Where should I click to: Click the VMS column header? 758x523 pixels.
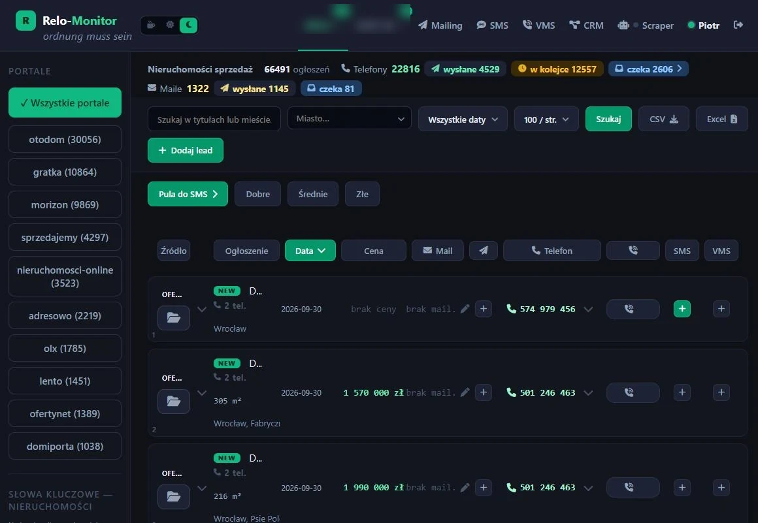pyautogui.click(x=721, y=251)
